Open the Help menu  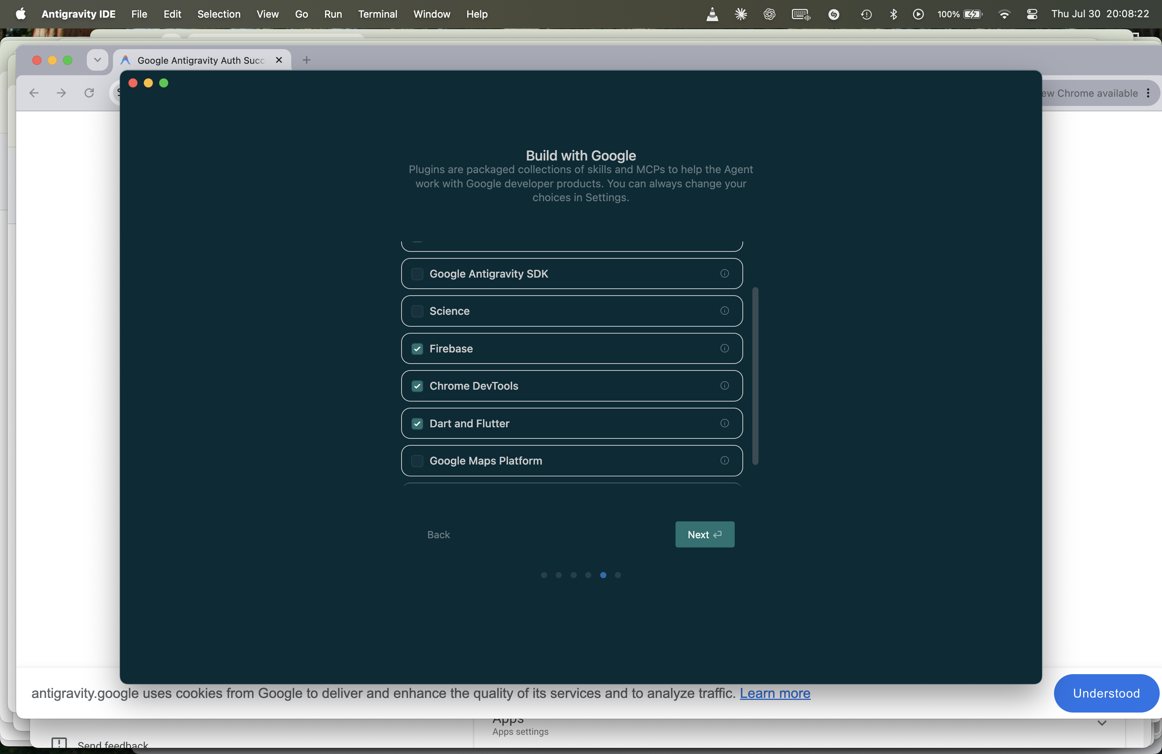[476, 14]
